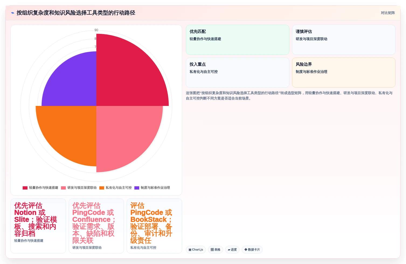Screen dimensions: 406x264
Task: Click 研发与项目深度联动 caption under the pink card
Action: pos(87,248)
